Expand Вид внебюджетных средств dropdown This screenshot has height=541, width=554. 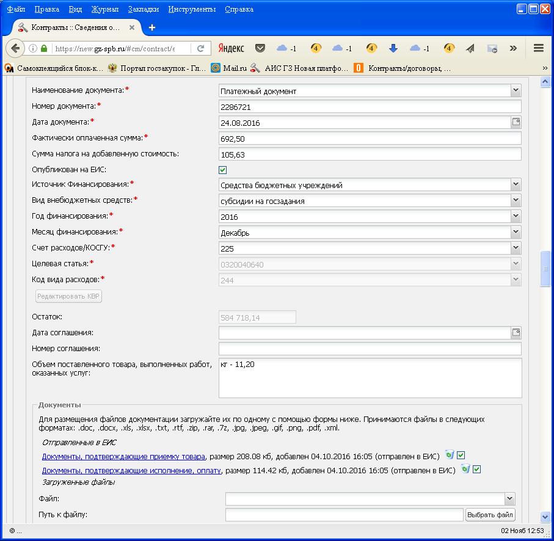(x=516, y=200)
